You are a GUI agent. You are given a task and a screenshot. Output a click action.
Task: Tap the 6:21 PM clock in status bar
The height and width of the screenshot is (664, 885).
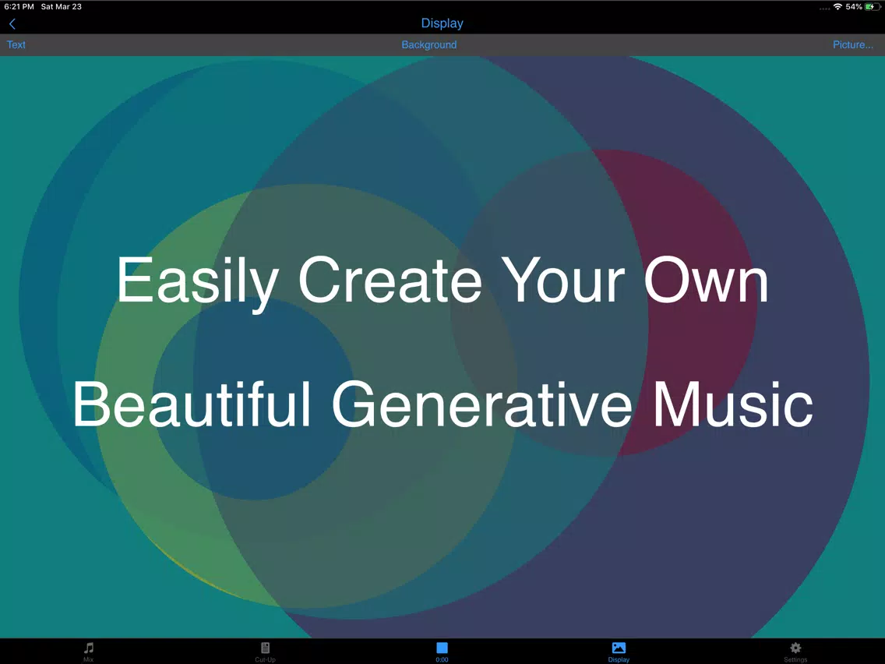click(x=19, y=7)
